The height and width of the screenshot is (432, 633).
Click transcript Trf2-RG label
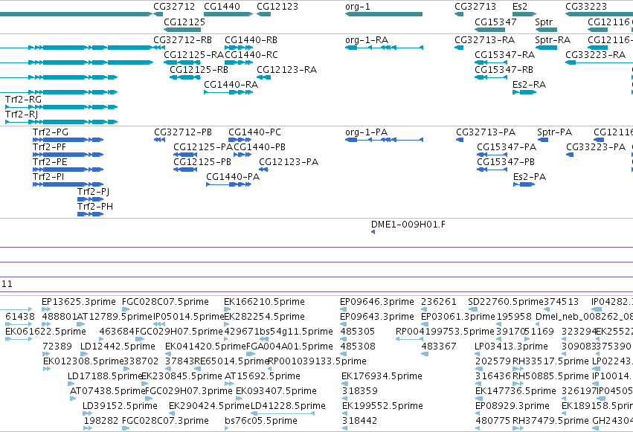[23, 100]
